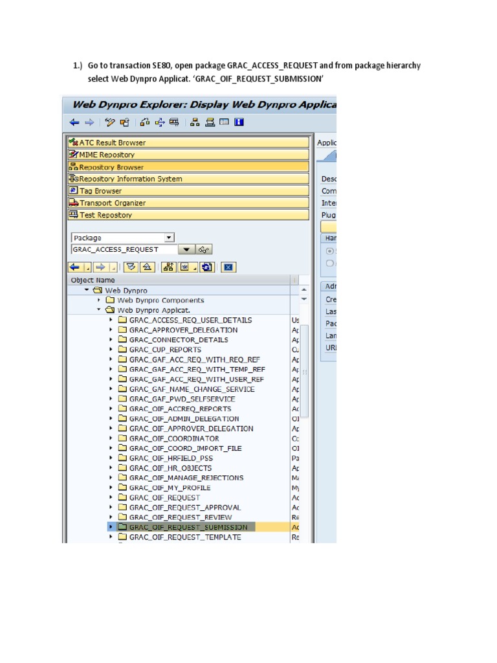Open the Transport Organizer
This screenshot has width=497, height=663.
[188, 203]
